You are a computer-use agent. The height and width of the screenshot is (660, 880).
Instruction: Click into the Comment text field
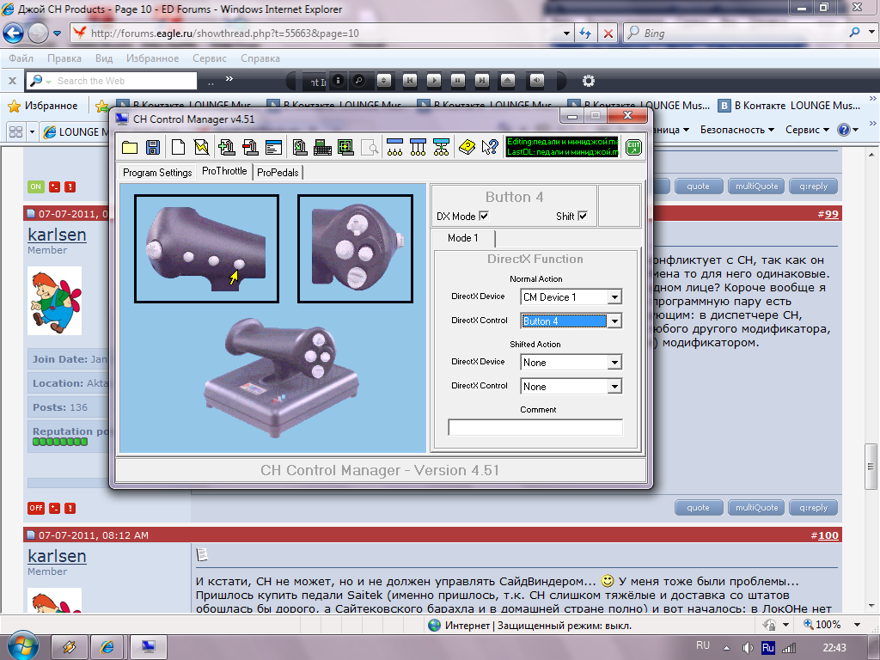coord(535,427)
